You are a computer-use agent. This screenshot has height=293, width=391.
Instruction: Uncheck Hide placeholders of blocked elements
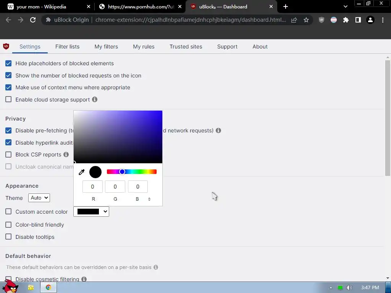[8, 63]
